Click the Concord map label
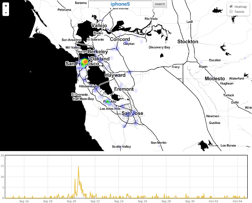Image resolution: width=252 pixels, height=203 pixels. (x=120, y=39)
